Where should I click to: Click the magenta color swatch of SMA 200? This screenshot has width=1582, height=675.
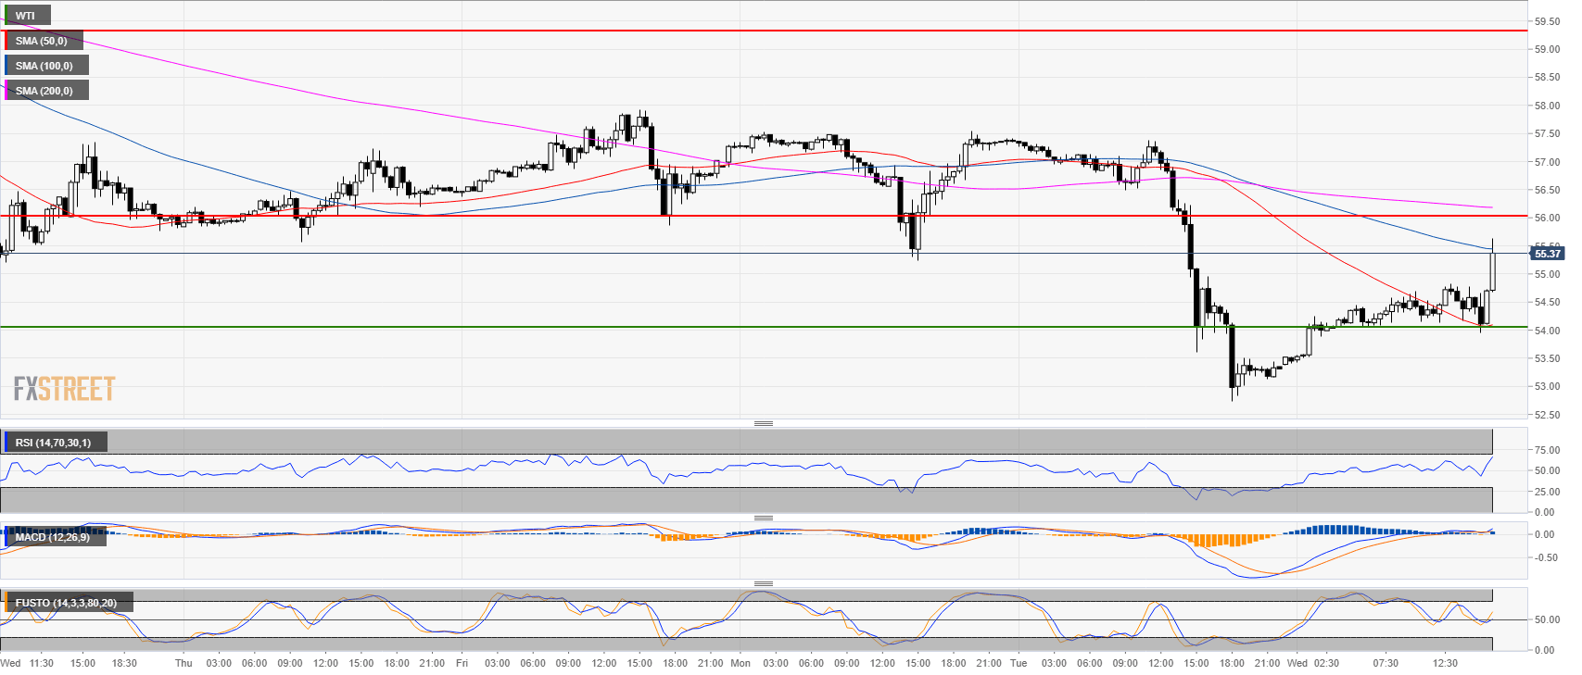tap(6, 91)
